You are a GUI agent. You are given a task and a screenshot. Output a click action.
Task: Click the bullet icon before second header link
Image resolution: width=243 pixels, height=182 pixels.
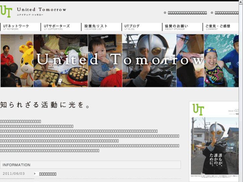(x=212, y=13)
